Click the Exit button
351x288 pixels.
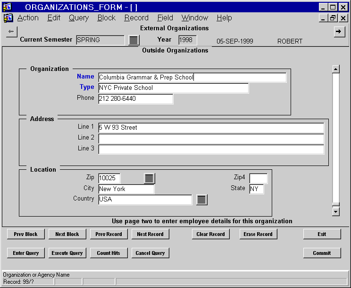pyautogui.click(x=322, y=234)
